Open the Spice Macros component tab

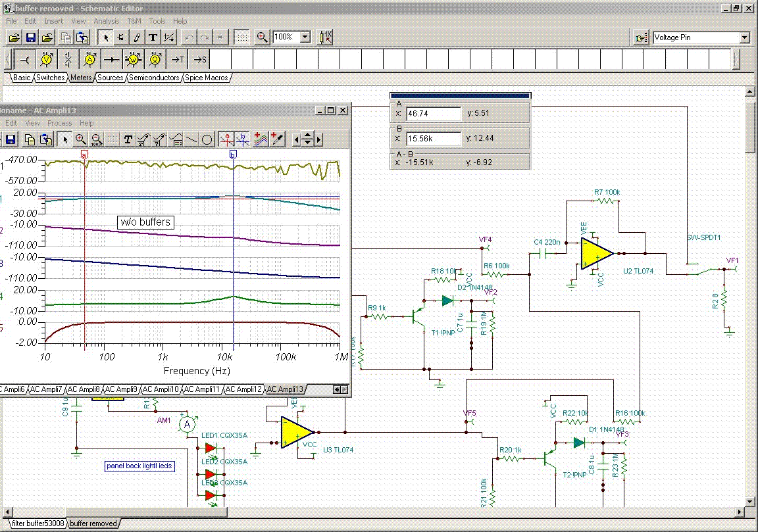pyautogui.click(x=207, y=78)
